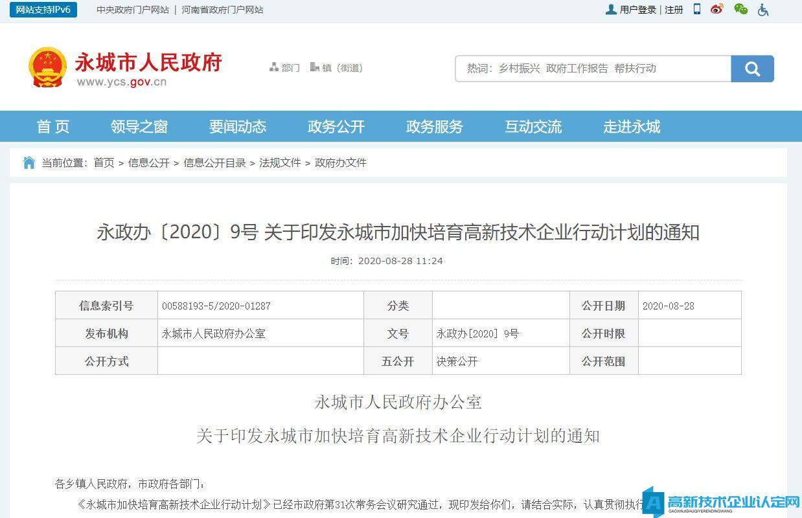Click 注册 register link
802x518 pixels.
coord(674,10)
